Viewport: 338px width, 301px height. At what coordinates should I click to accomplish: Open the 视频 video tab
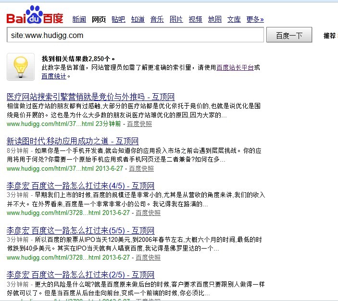click(x=195, y=20)
